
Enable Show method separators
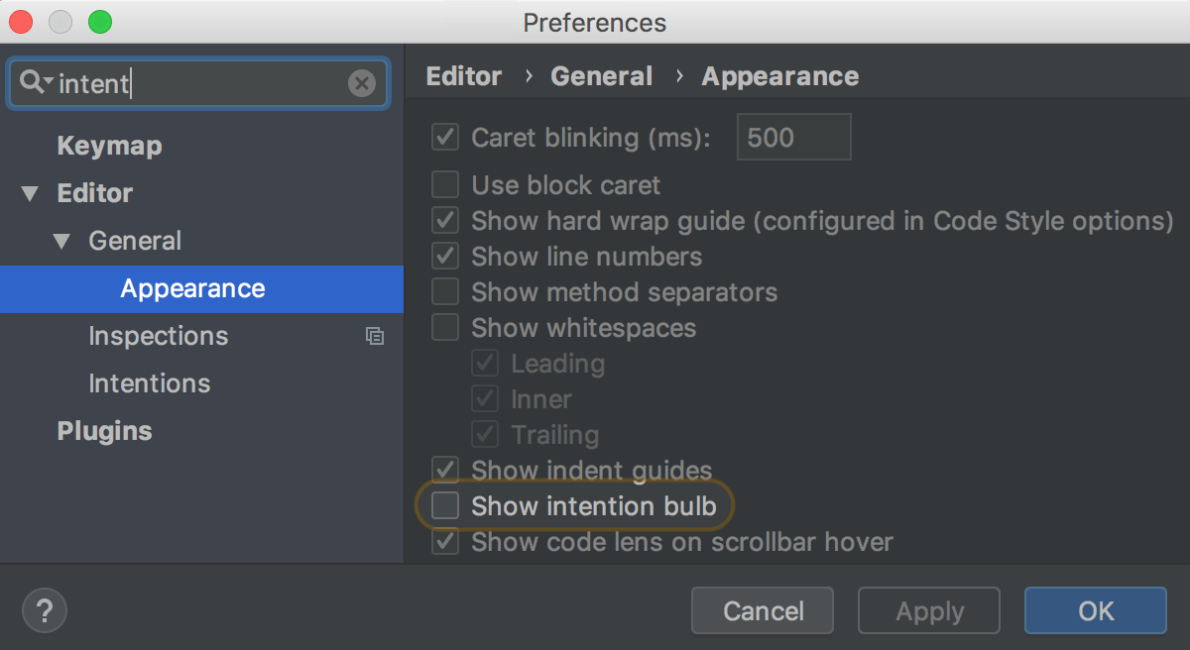click(x=444, y=291)
